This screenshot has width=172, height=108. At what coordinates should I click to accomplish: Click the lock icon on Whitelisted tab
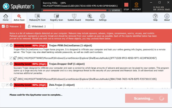pyautogui.click(x=29, y=26)
